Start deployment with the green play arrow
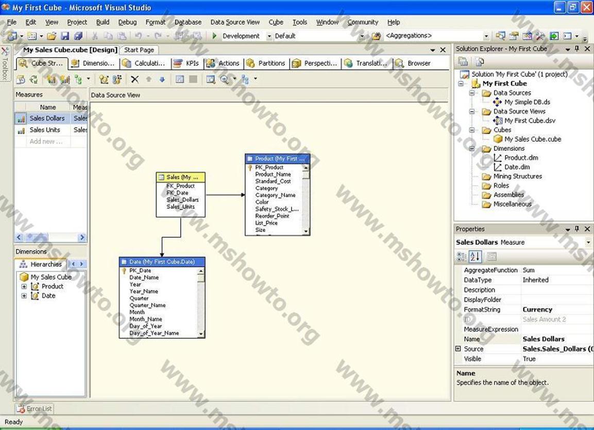The width and height of the screenshot is (594, 430). point(214,36)
